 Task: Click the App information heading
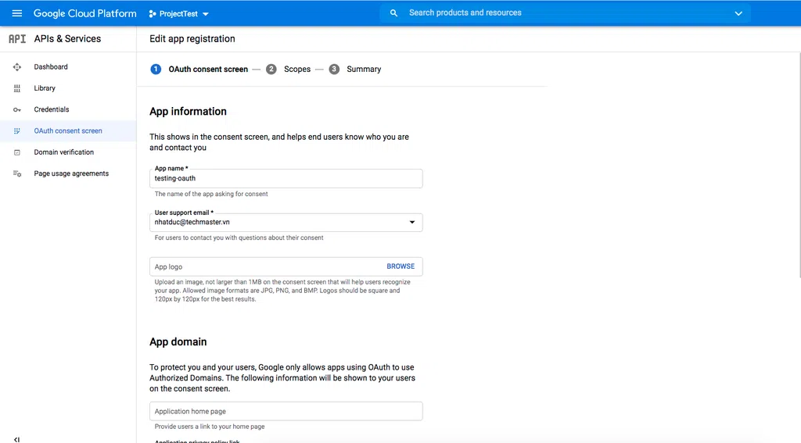pos(188,112)
